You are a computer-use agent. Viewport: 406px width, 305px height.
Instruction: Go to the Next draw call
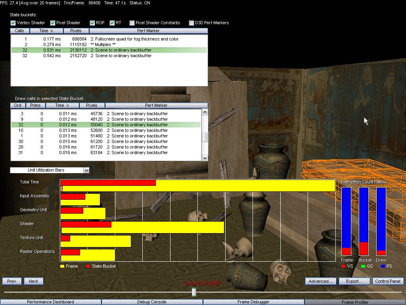[33, 281]
